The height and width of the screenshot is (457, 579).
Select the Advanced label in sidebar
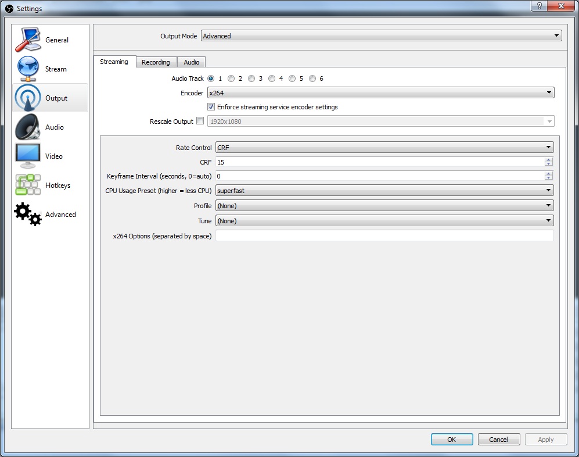point(60,215)
